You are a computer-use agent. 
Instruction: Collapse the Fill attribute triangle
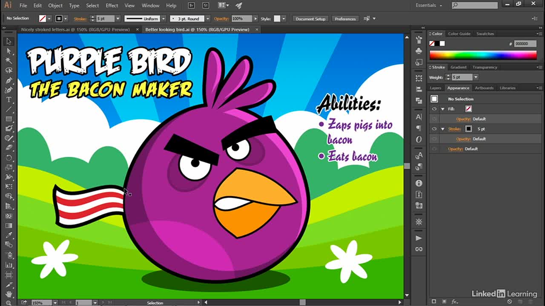443,109
